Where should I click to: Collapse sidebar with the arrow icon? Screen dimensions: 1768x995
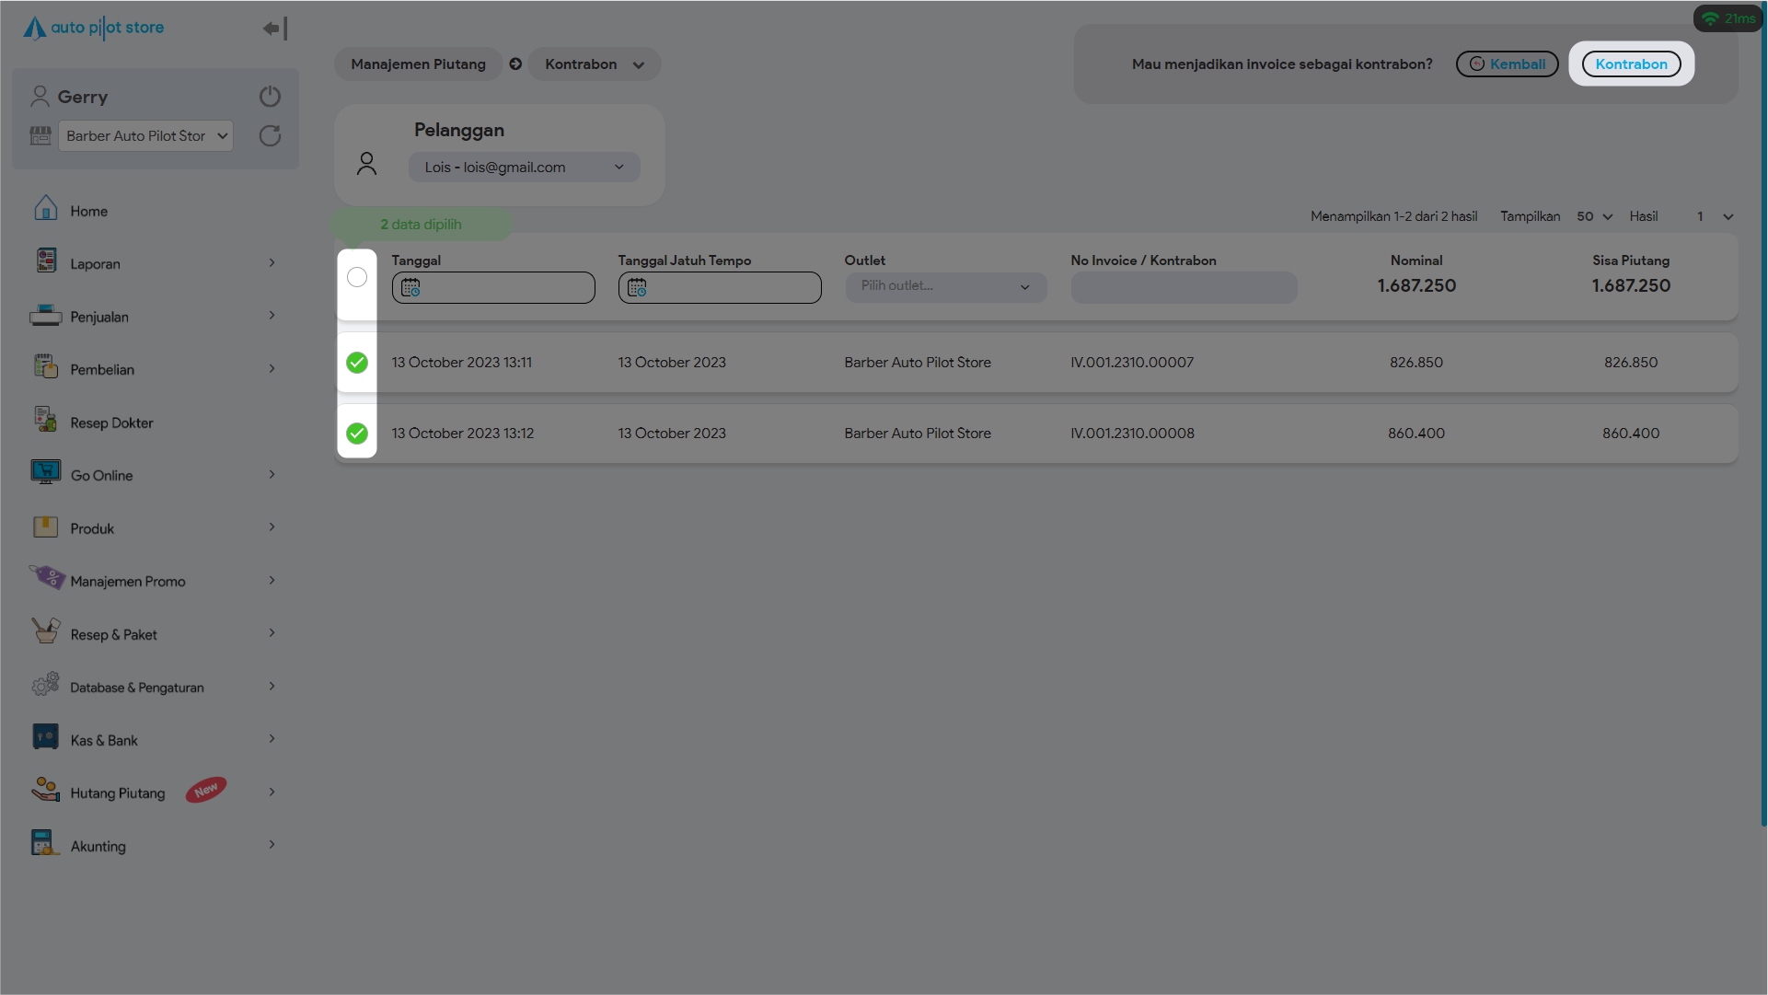point(274,29)
